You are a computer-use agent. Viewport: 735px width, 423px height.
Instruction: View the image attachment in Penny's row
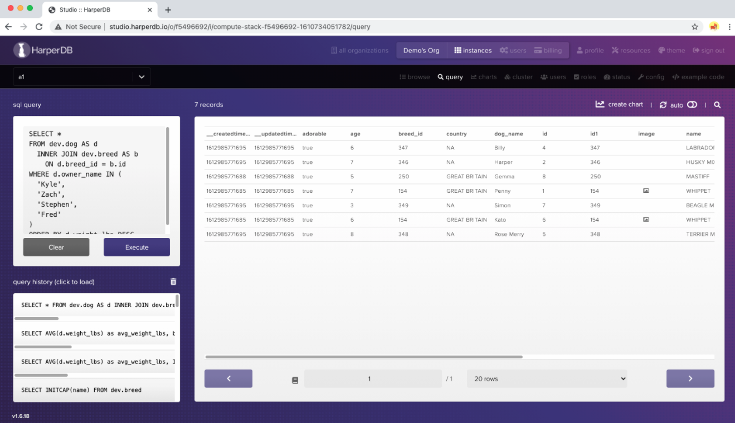pos(646,191)
